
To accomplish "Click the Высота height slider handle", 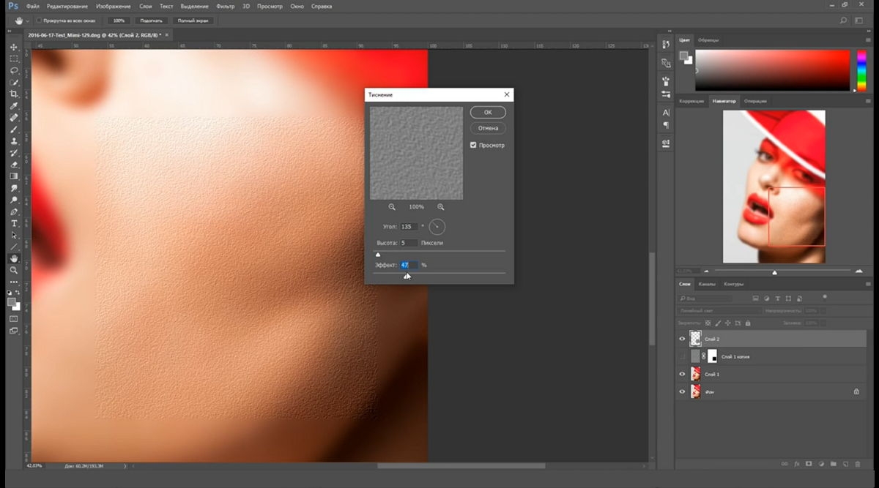I will tap(378, 255).
